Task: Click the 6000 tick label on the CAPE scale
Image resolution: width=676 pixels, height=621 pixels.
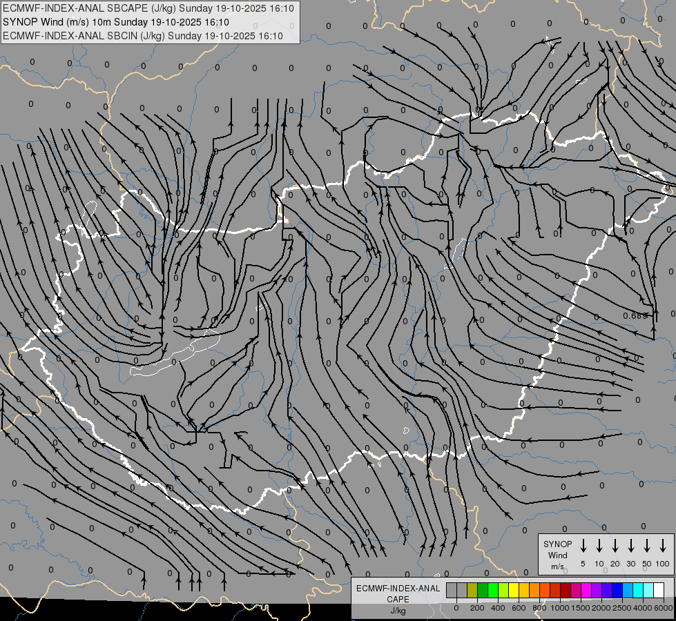Action: (664, 608)
